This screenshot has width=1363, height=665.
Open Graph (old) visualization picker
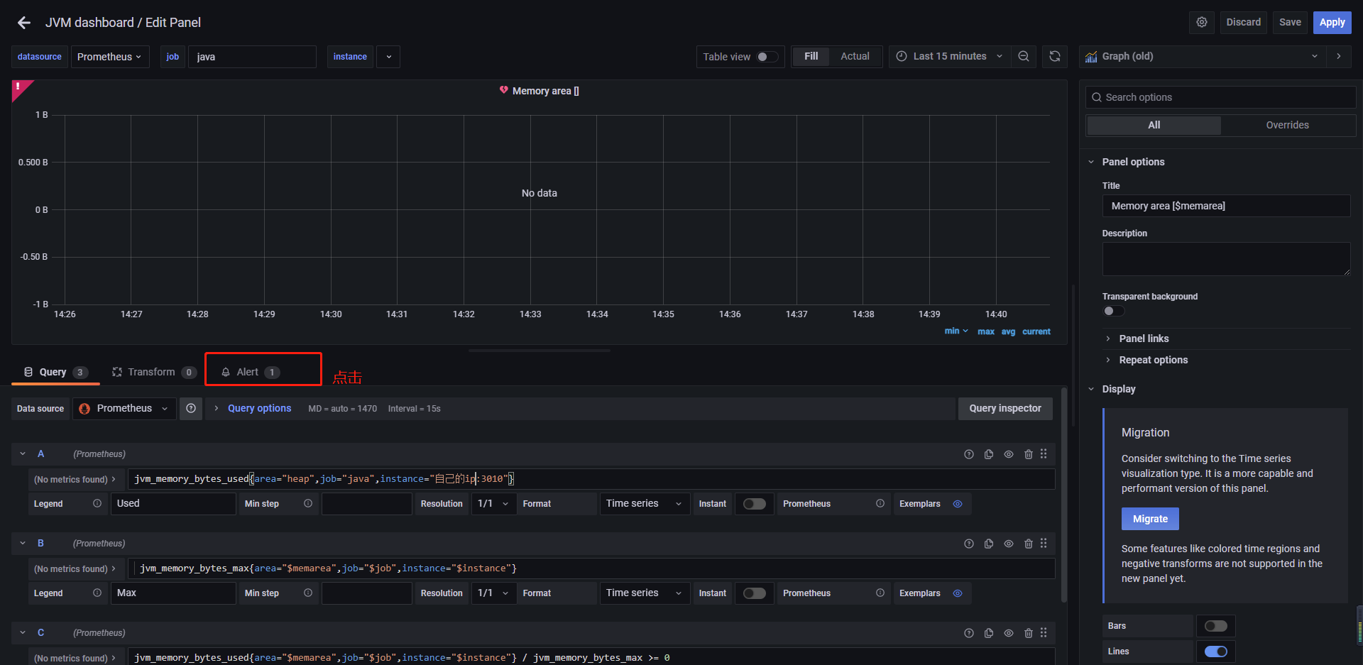click(1205, 57)
